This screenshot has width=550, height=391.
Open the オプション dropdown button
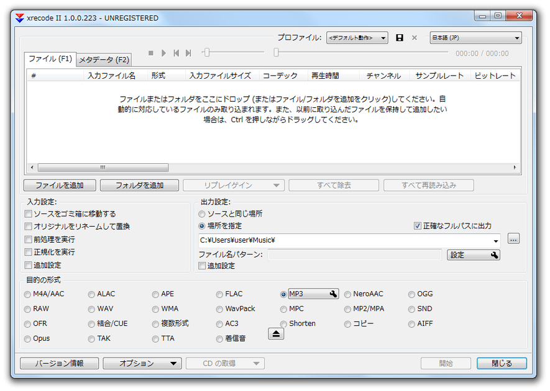[142, 363]
